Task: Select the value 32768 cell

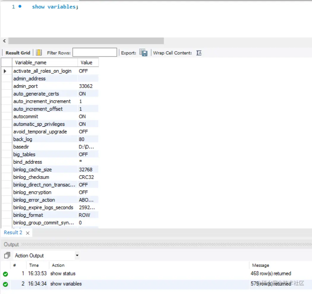Action: click(x=88, y=169)
